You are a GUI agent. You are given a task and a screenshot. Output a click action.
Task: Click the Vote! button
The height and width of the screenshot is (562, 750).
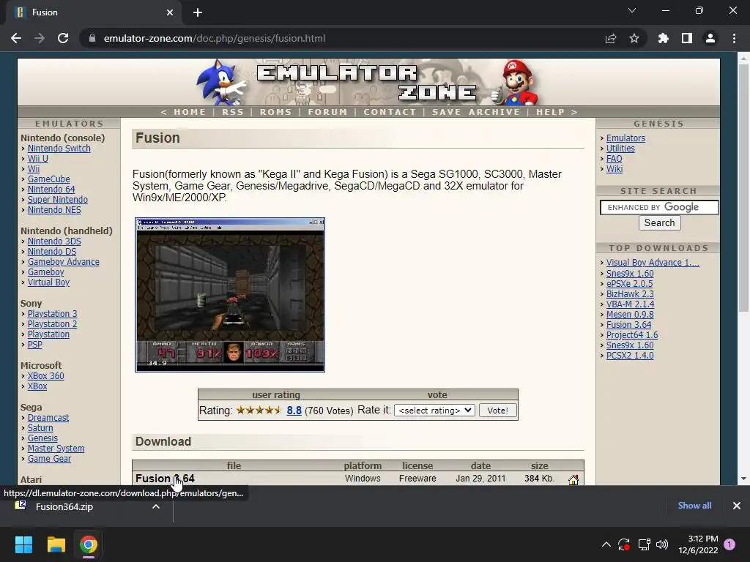point(497,411)
